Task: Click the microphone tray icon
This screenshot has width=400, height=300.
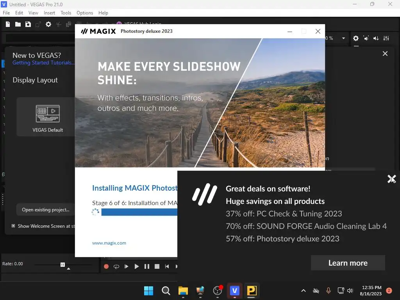Action: click(329, 291)
